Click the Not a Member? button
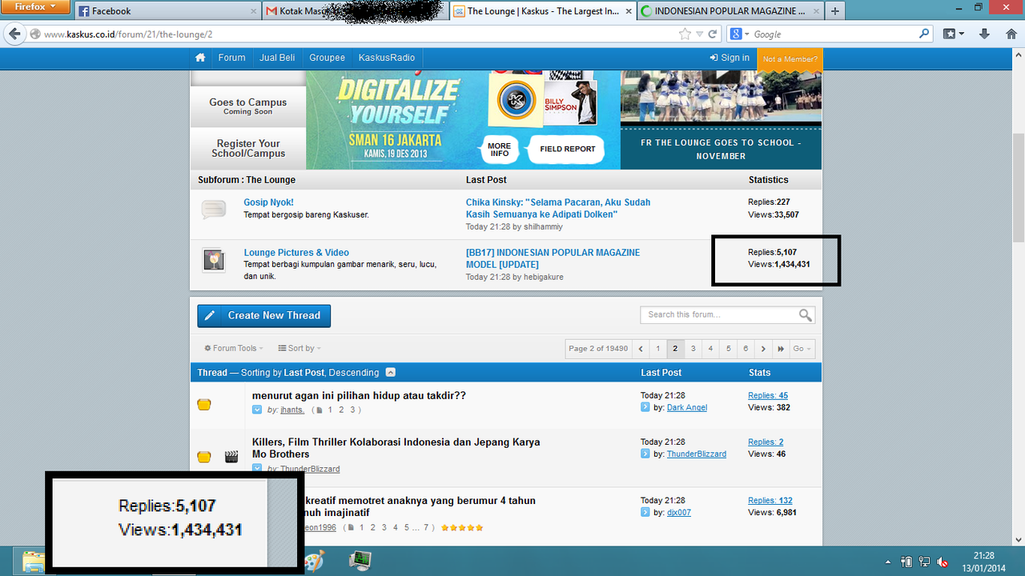The image size is (1025, 576). 790,59
